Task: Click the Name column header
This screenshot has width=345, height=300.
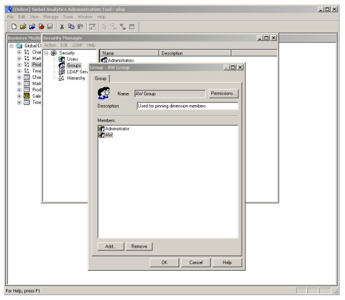Action: coord(129,53)
